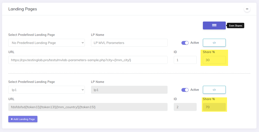Click the ID field showing 2
This screenshot has width=259, height=132.
(185, 107)
